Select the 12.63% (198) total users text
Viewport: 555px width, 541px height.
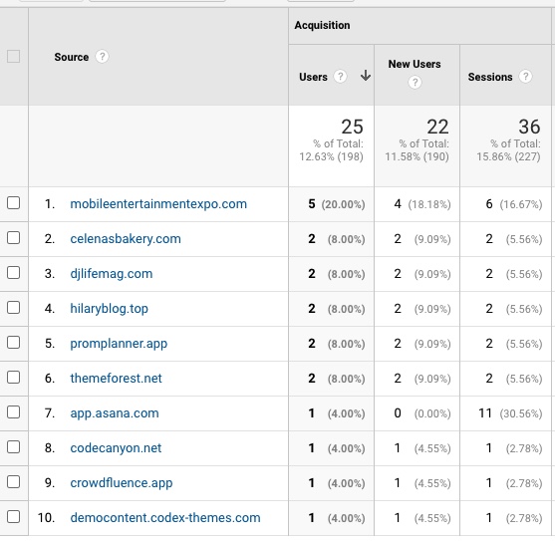[331, 156]
